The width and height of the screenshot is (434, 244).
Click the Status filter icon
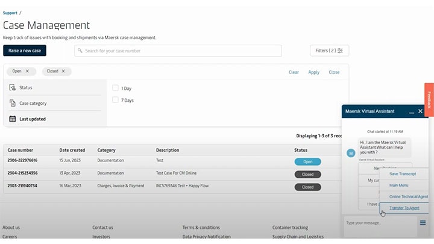pos(13,87)
